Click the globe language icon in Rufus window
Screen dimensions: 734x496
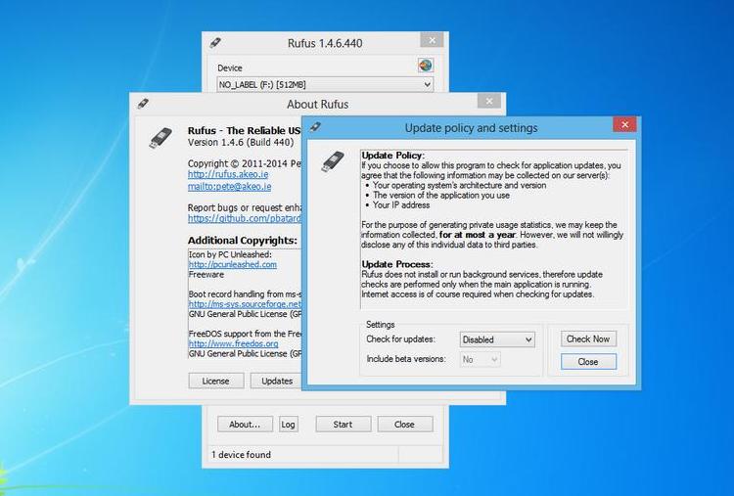click(x=425, y=65)
